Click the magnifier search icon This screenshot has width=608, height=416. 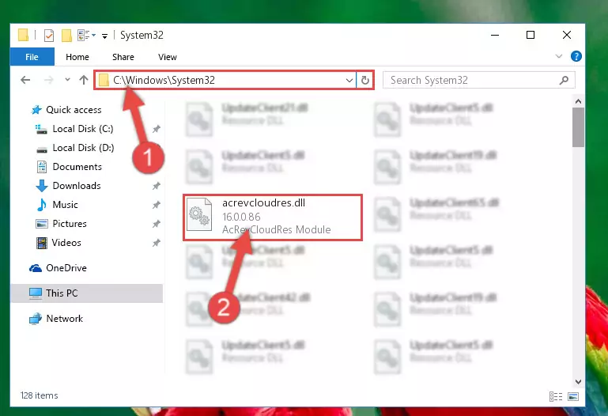coord(564,80)
